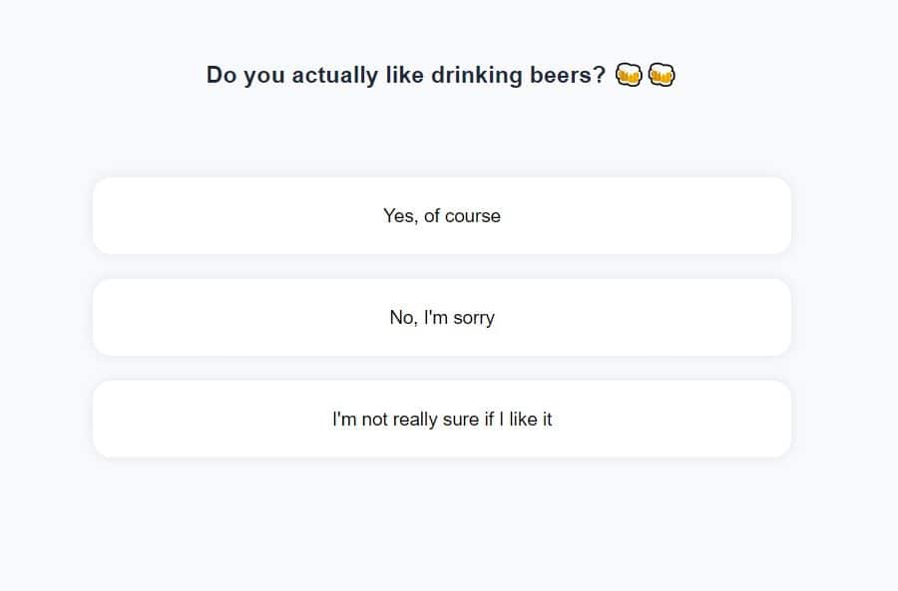Select the unsure answer about beer
The height and width of the screenshot is (591, 898).
tap(441, 420)
